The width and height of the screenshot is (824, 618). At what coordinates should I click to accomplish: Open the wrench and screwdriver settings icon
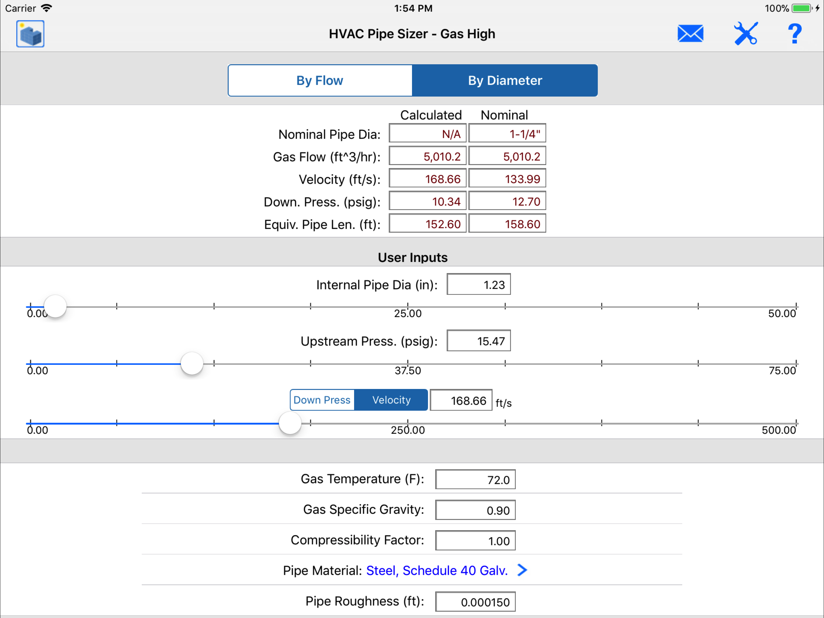pos(745,34)
